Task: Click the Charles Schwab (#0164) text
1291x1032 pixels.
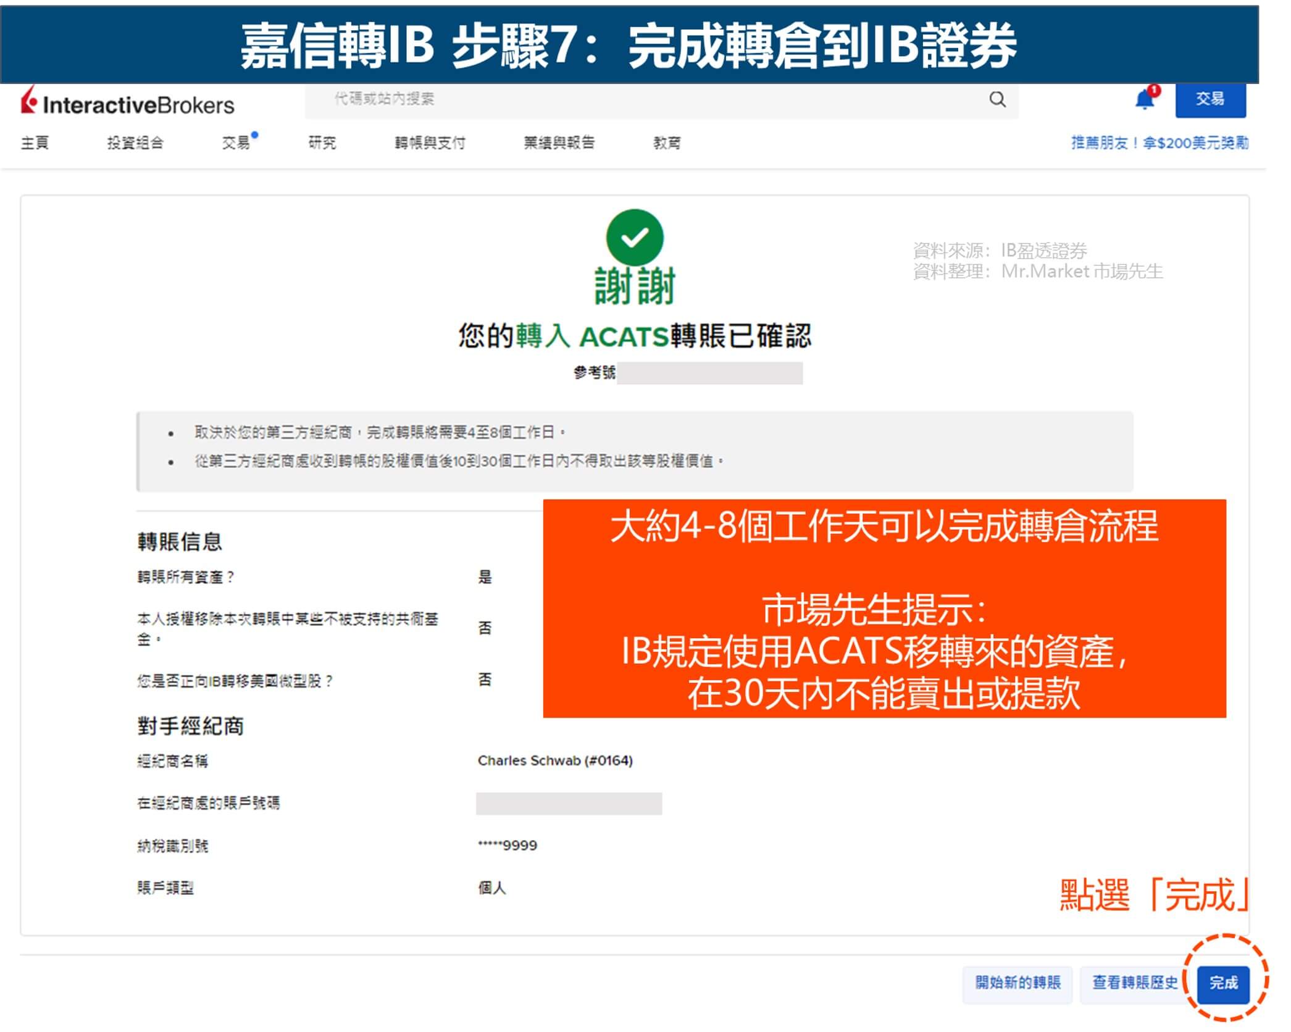Action: tap(555, 760)
